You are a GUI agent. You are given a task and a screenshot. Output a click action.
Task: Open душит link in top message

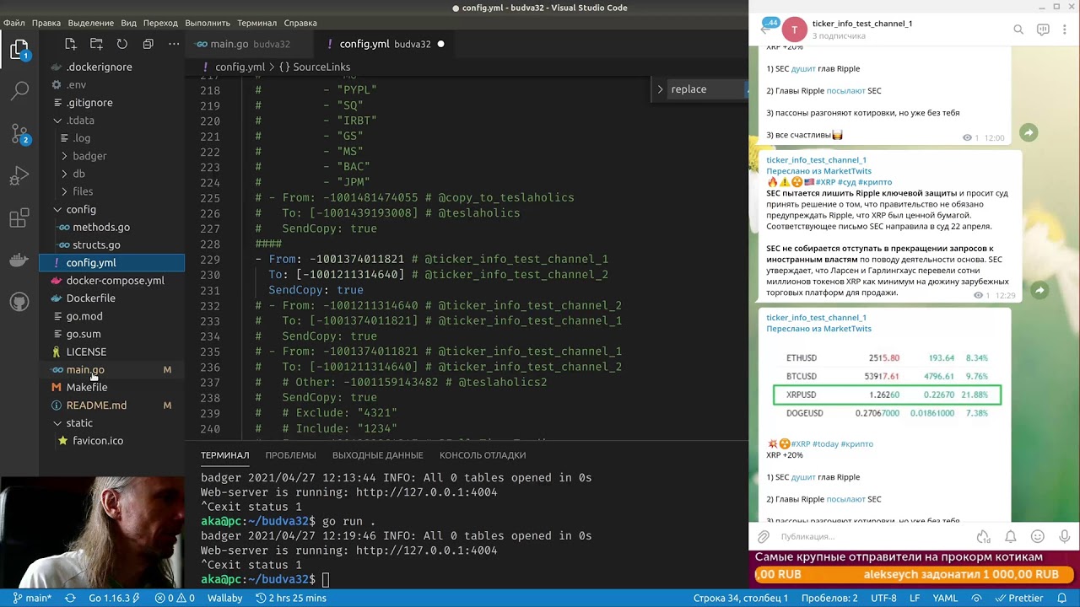803,68
